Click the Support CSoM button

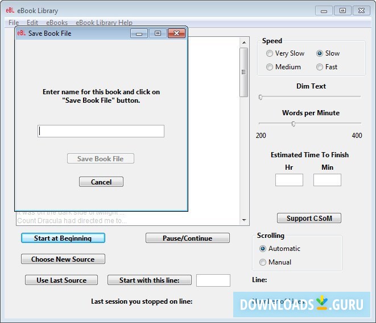309,218
